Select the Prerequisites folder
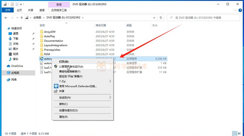The image size is (244, 136). pos(52,50)
